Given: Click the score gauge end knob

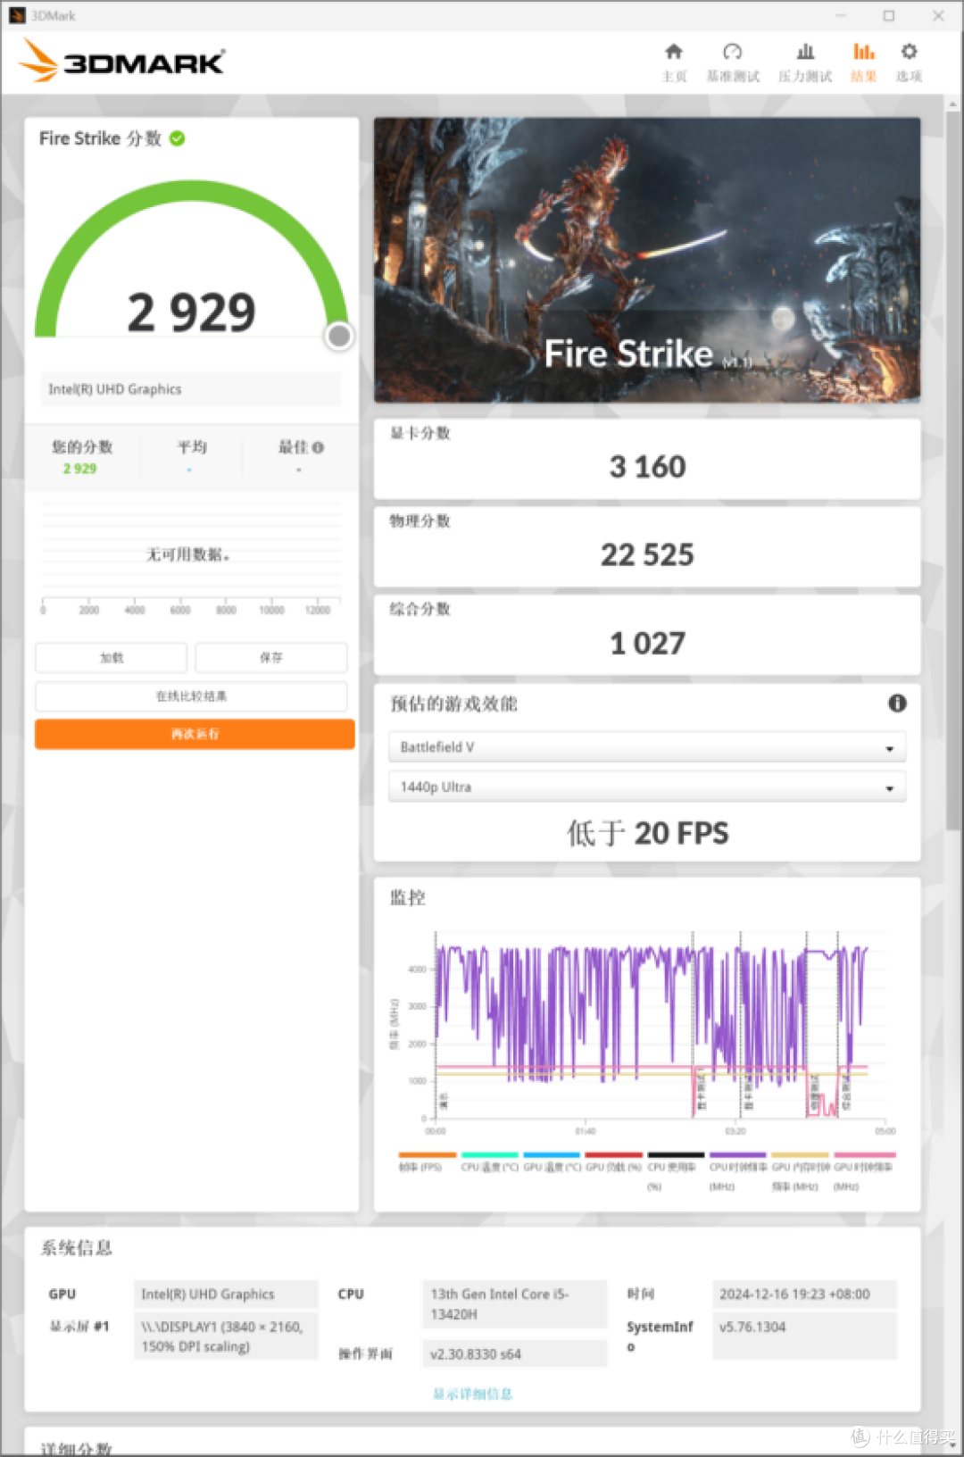Looking at the screenshot, I should tap(339, 336).
